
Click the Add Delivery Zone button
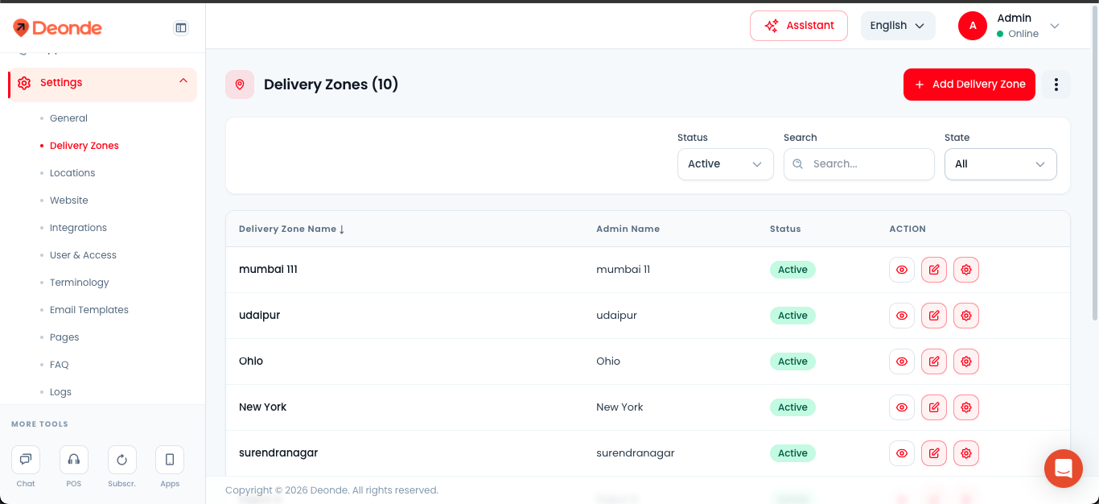(x=969, y=85)
